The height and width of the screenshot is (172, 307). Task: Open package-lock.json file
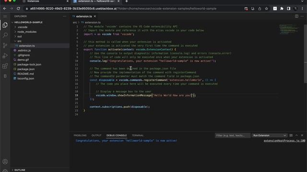point(29,64)
